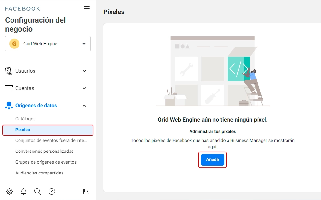The height and width of the screenshot is (200, 321).
Task: Click the Orígenes de datos icon
Action: click(x=9, y=106)
